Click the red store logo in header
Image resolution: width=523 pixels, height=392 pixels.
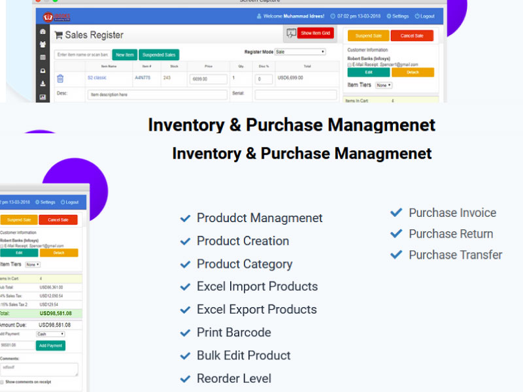point(48,16)
